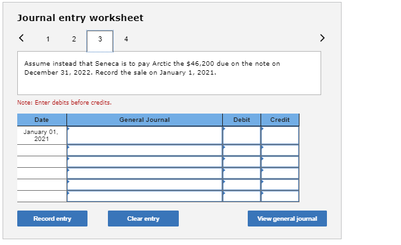Select third row Credit cell
401x245 pixels.
(280, 161)
